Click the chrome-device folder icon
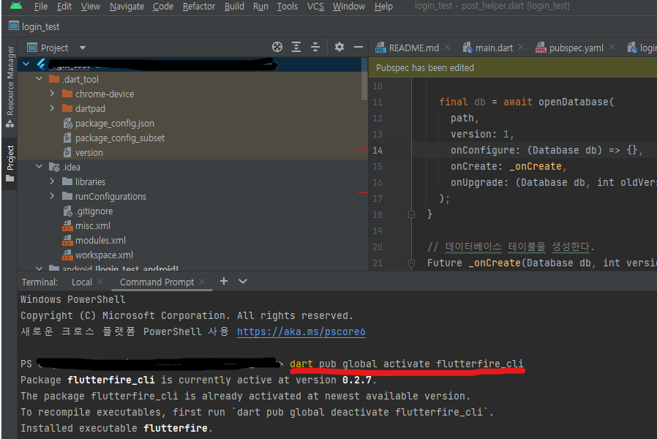The image size is (657, 439). pyautogui.click(x=67, y=94)
